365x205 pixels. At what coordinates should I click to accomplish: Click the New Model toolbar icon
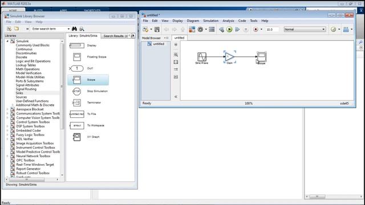pyautogui.click(x=145, y=30)
